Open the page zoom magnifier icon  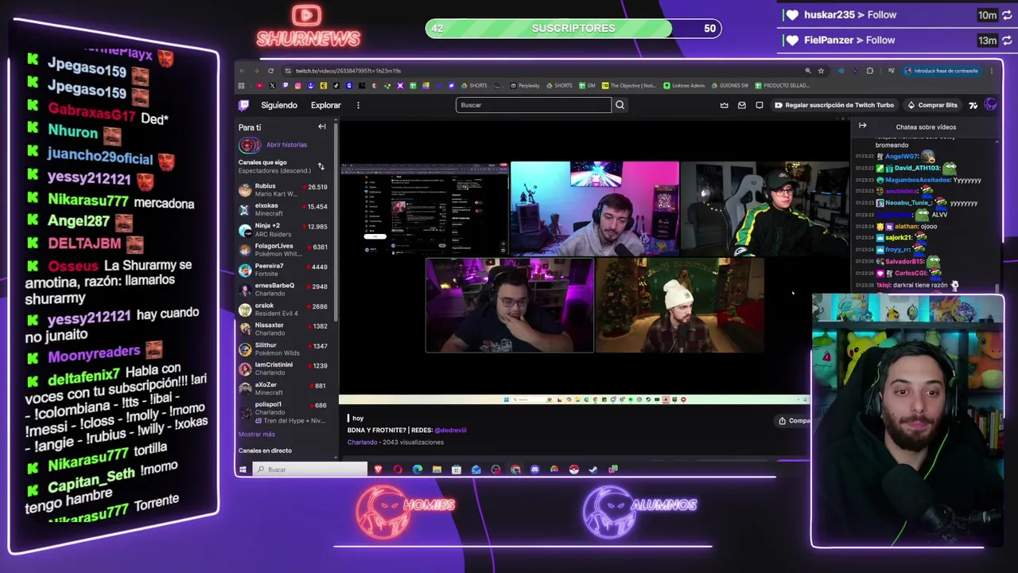click(x=808, y=71)
